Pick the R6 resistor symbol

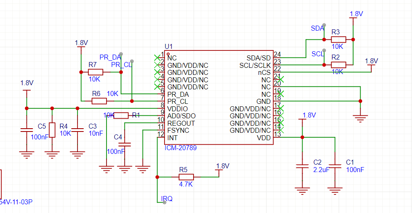[x=99, y=101]
